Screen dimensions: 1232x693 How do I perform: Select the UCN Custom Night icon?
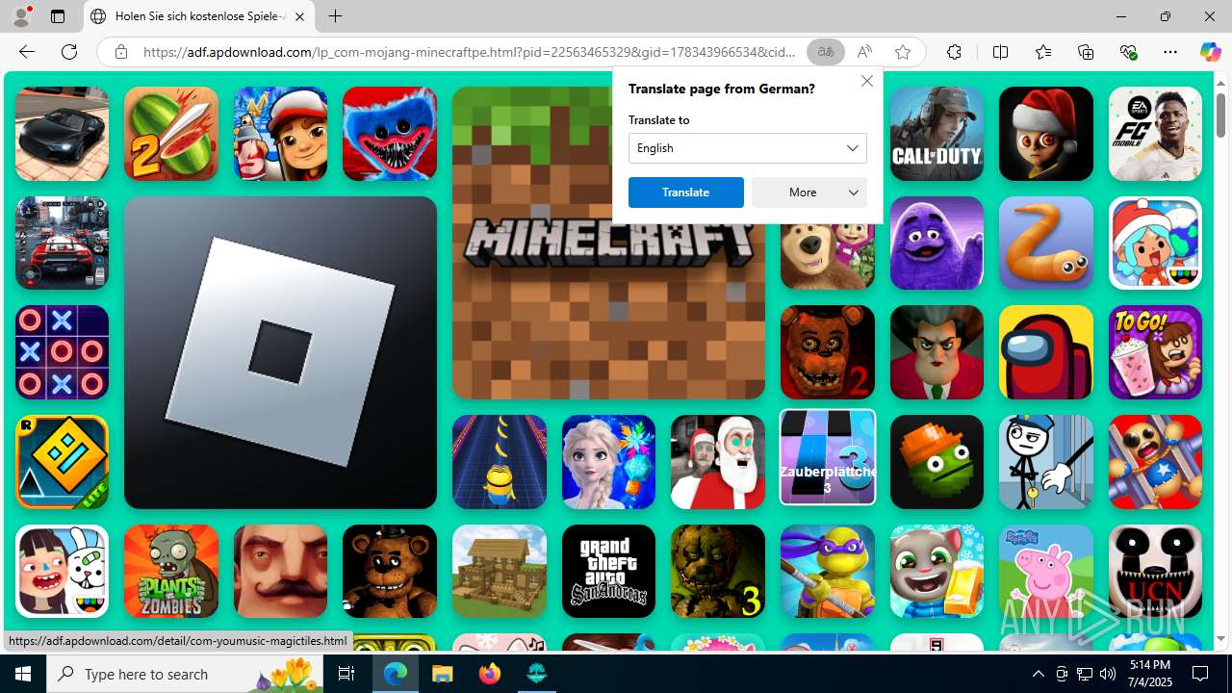(x=1155, y=571)
